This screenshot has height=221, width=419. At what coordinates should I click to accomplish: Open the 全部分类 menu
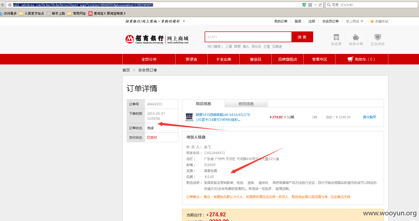pyautogui.click(x=149, y=59)
